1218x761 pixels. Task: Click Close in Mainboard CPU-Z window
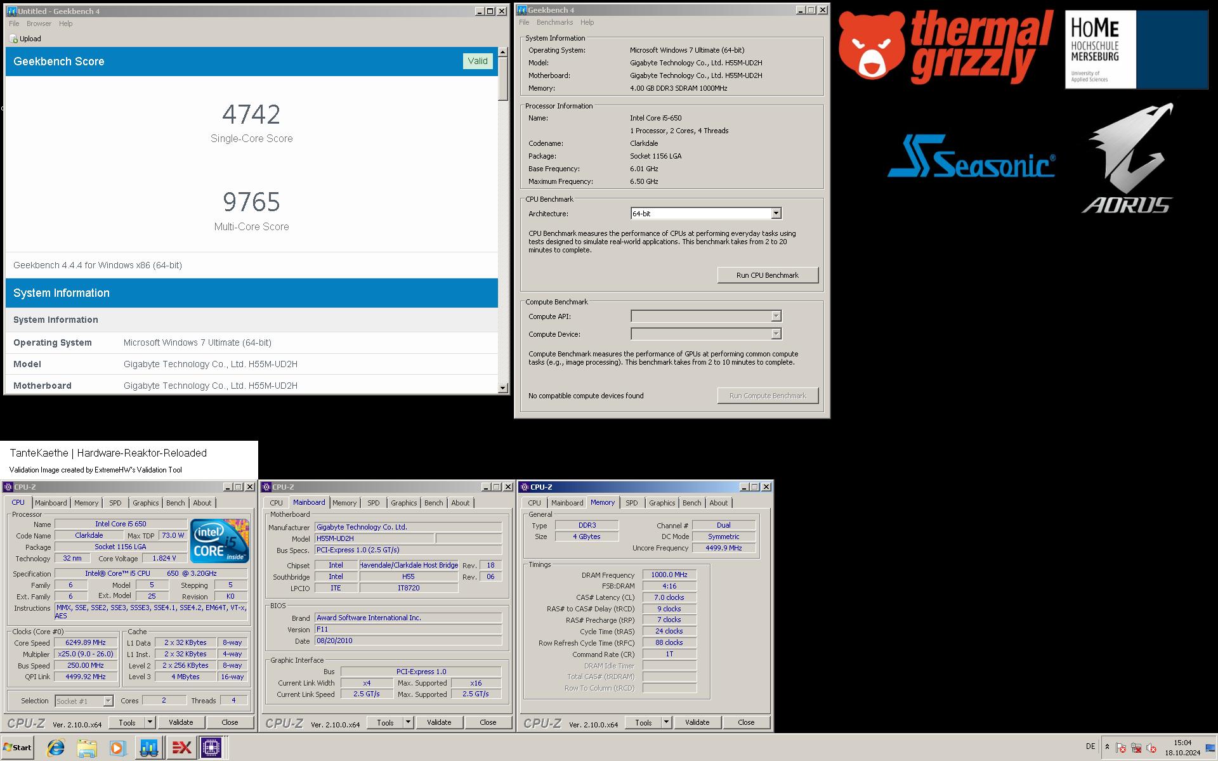488,722
